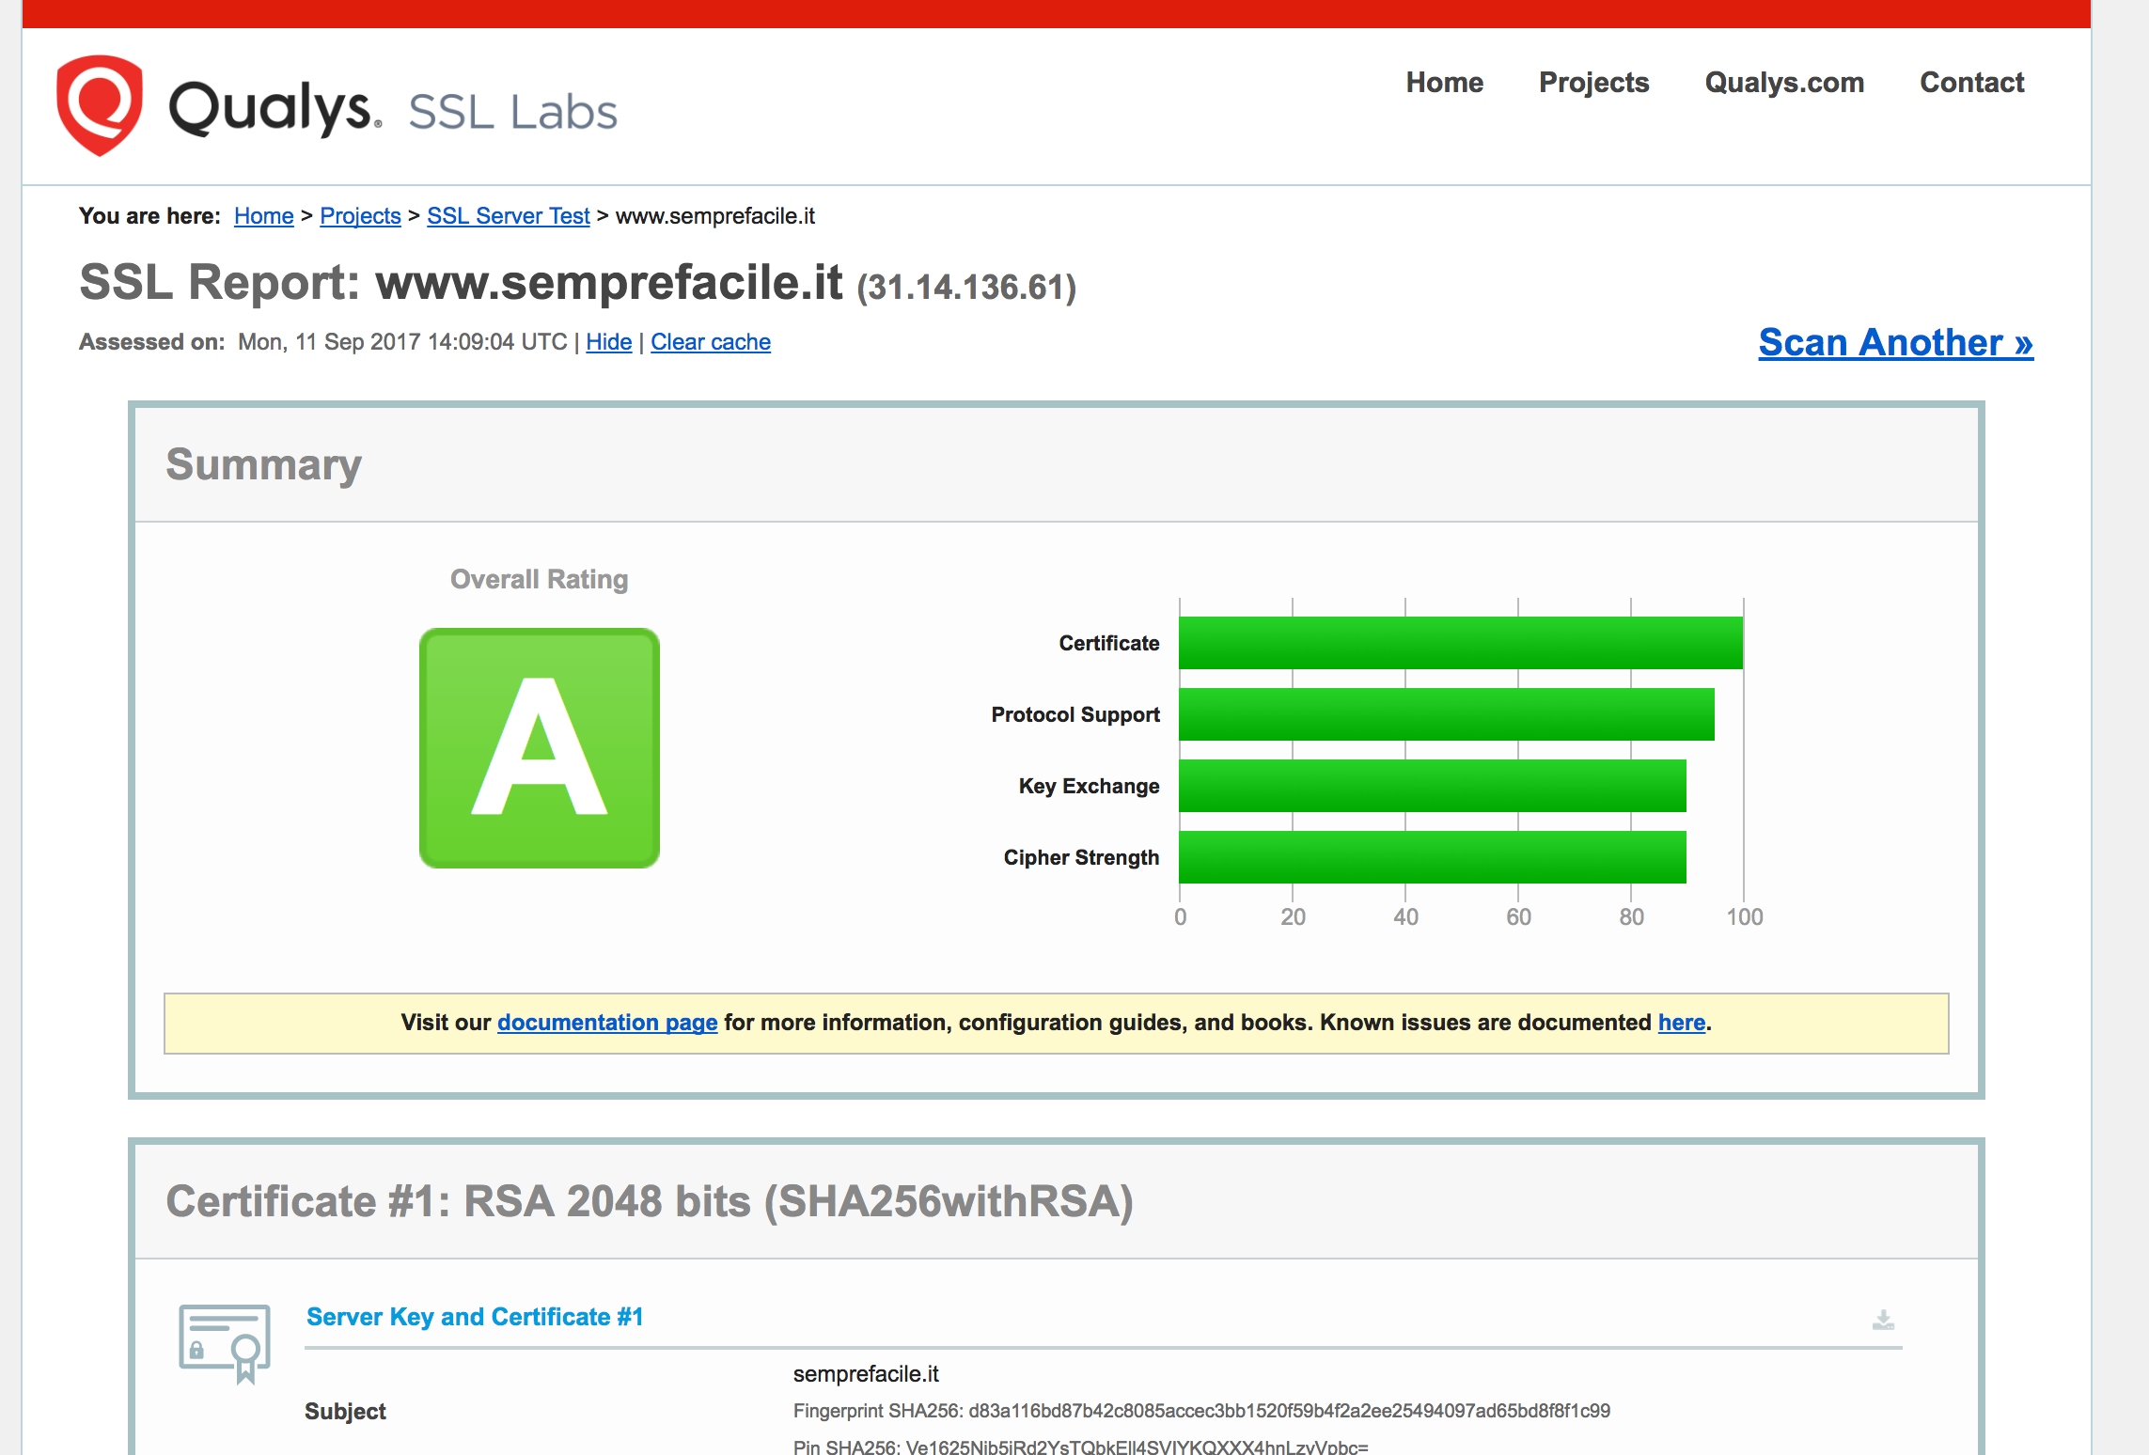
Task: Click www.semprefacile.it in breadcrumb
Action: (715, 216)
